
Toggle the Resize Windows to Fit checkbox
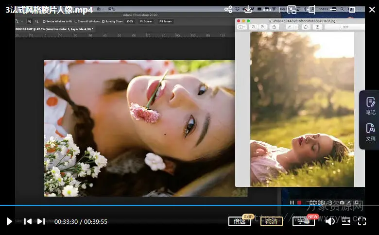(45, 21)
